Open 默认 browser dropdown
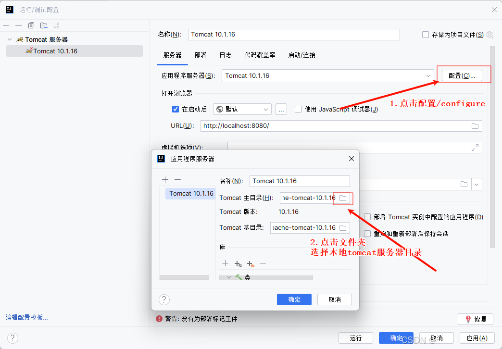This screenshot has height=349, width=502. click(242, 109)
